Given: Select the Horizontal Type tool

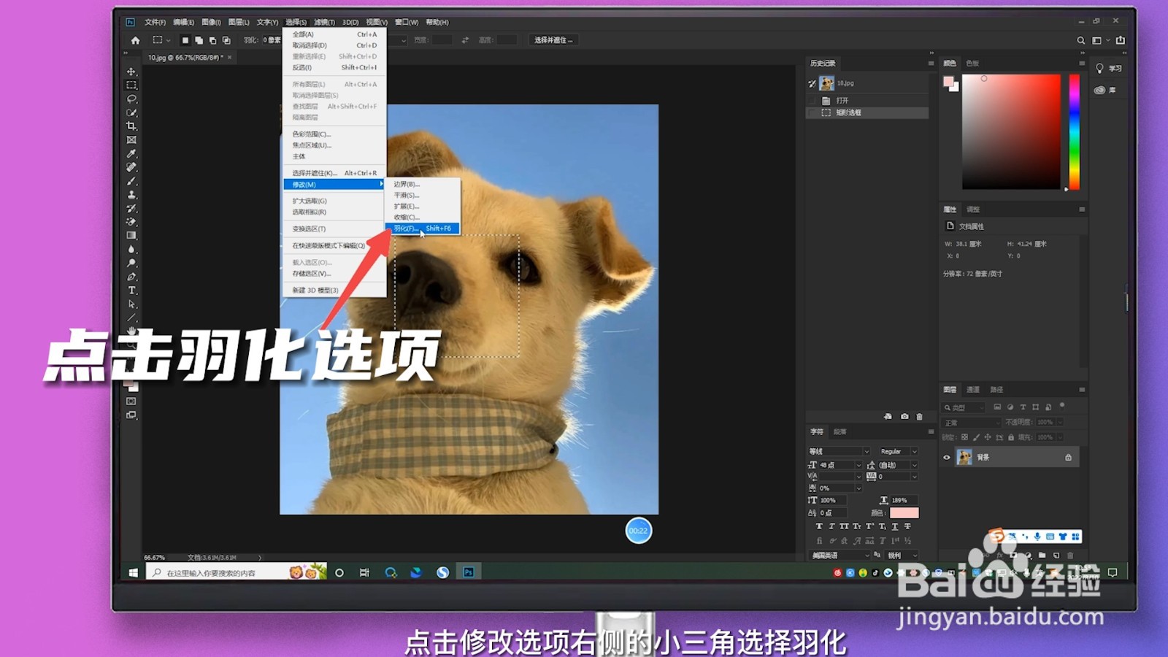Looking at the screenshot, I should 131,291.
